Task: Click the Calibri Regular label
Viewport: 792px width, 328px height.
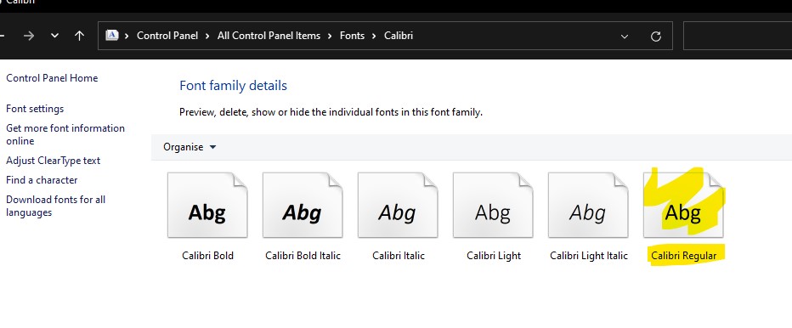Action: click(684, 256)
